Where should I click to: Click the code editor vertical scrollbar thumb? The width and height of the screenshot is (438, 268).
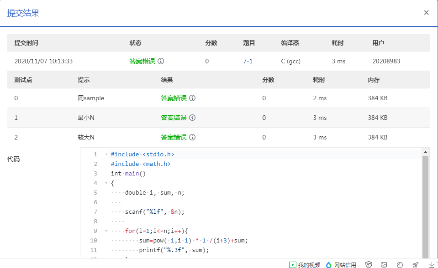(x=425, y=205)
